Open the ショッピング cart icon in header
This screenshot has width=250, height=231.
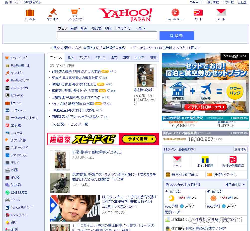click(x=75, y=13)
